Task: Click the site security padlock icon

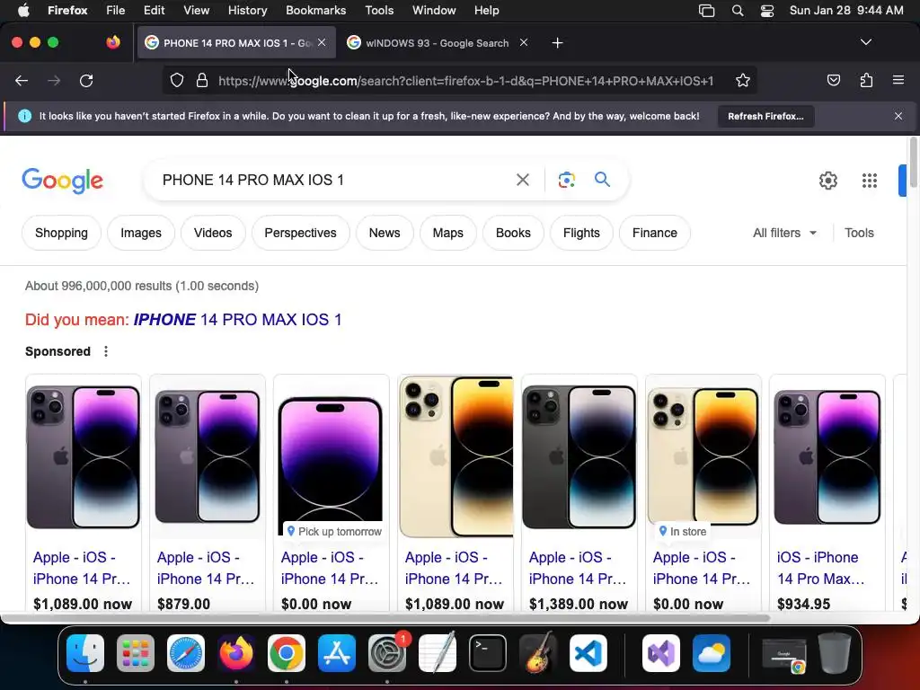Action: pos(202,80)
